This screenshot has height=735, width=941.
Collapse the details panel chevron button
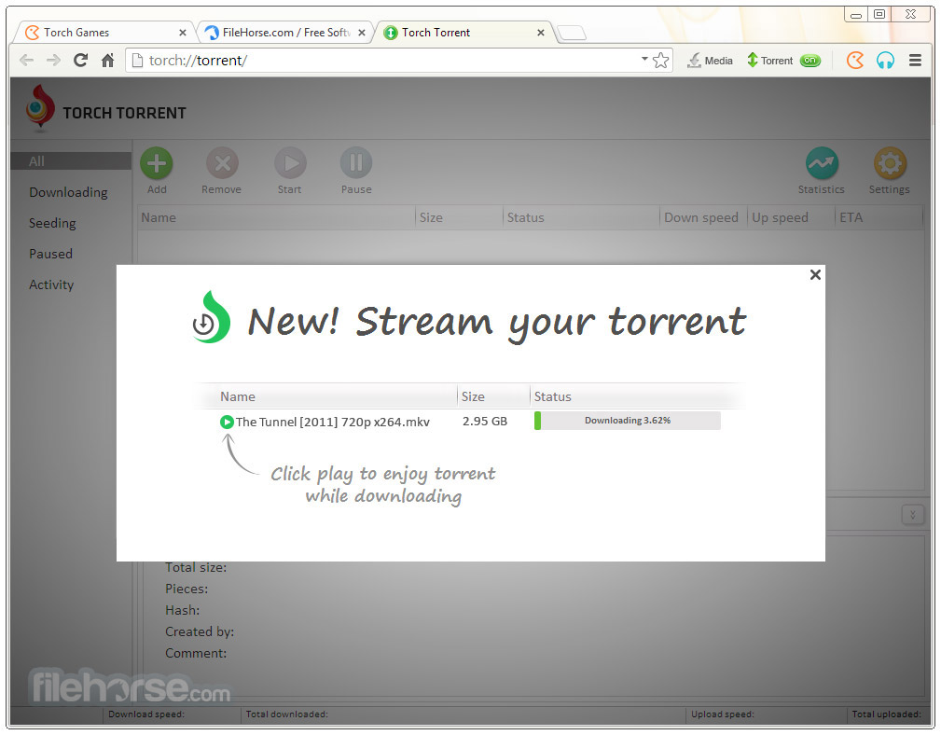click(913, 515)
